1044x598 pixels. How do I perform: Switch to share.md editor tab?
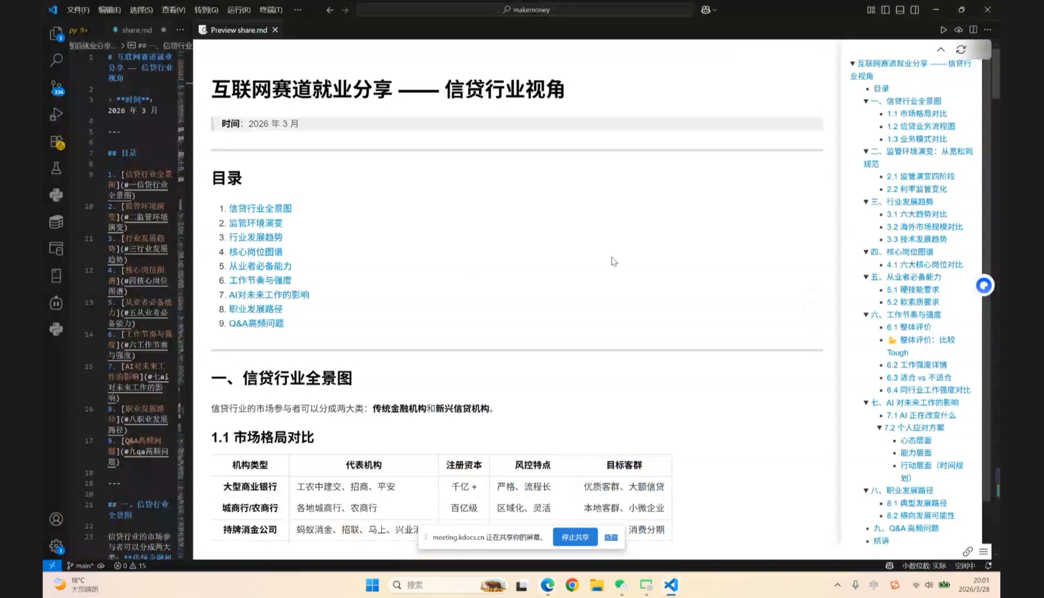(136, 30)
